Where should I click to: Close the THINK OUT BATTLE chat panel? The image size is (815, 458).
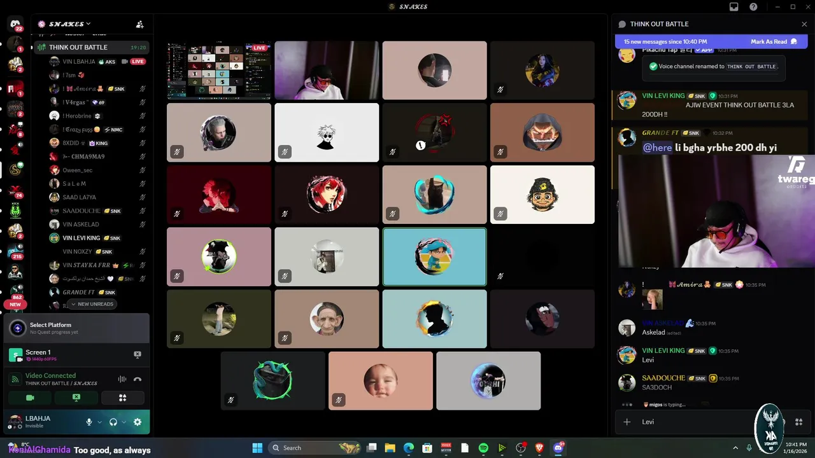point(804,24)
